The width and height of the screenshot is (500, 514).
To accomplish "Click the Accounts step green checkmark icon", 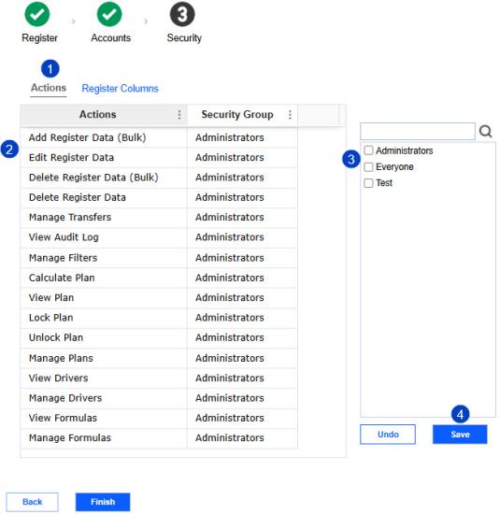I will pos(109,14).
